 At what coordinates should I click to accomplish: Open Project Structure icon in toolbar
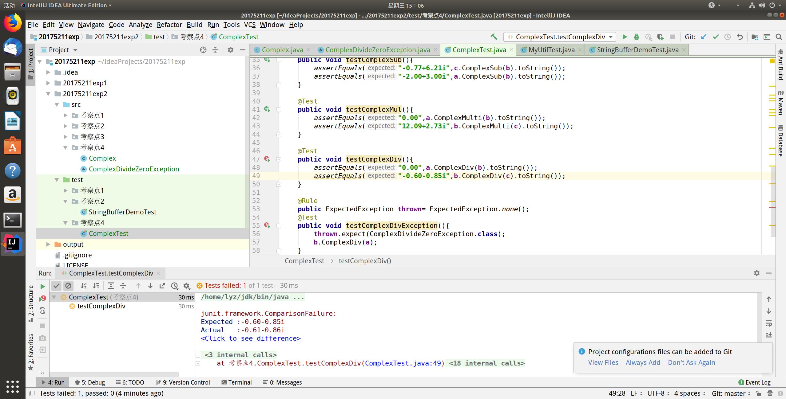coord(755,37)
